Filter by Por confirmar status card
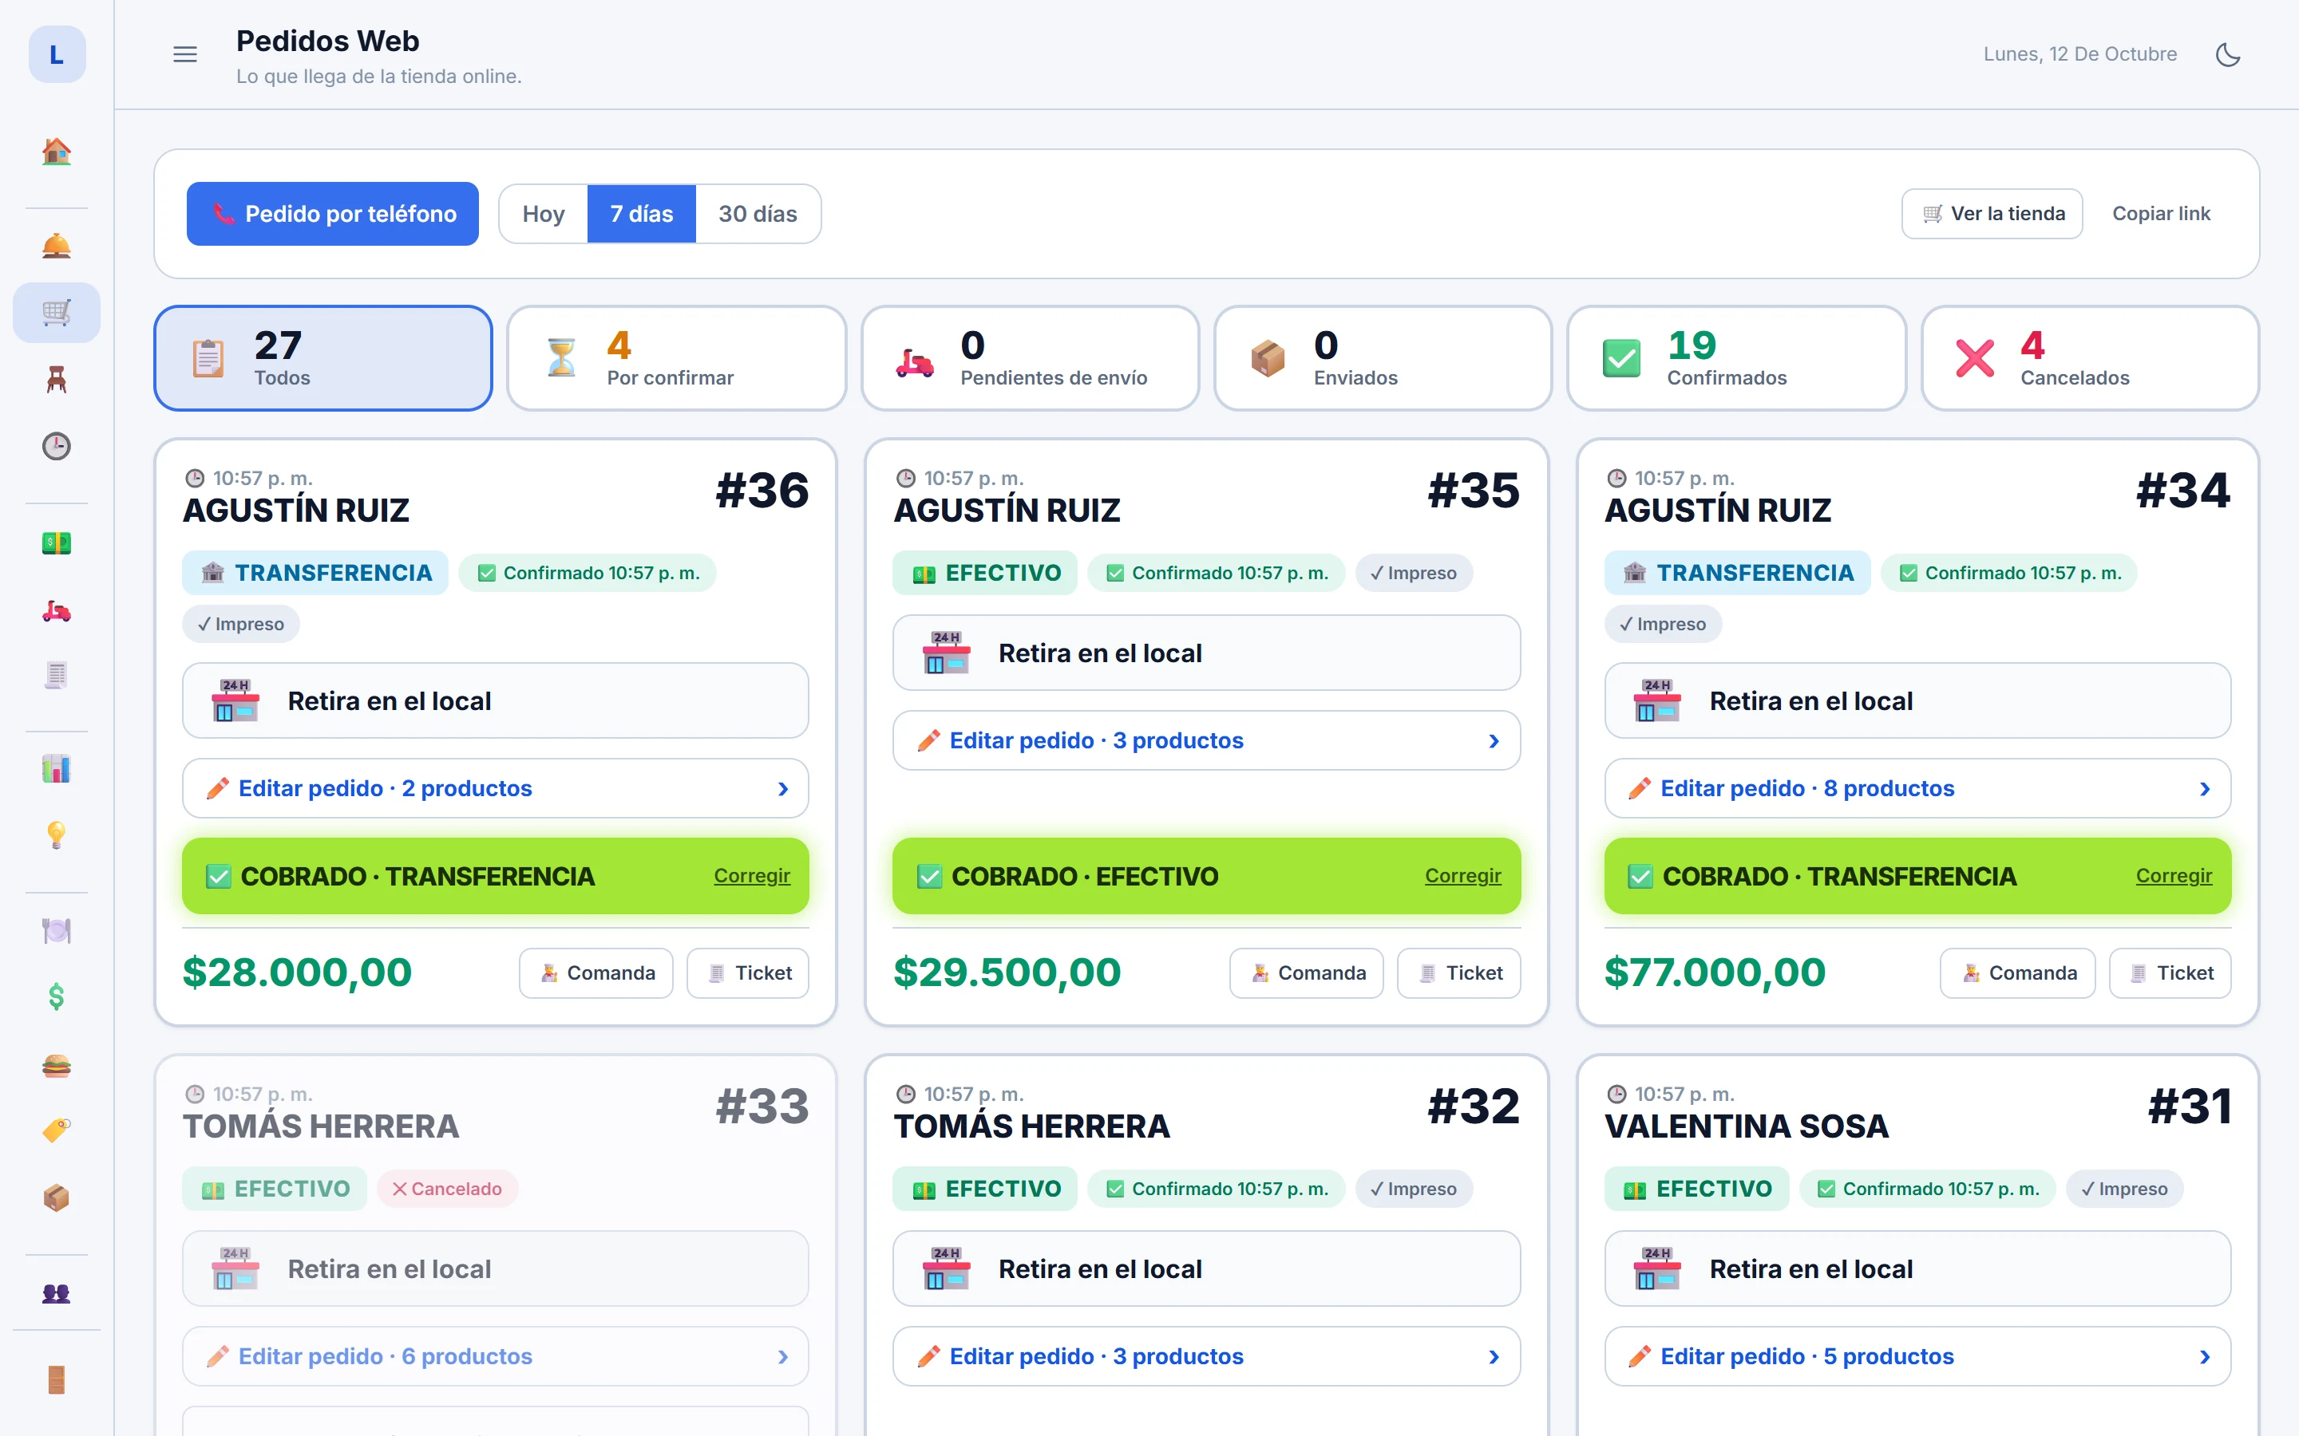Viewport: 2299px width, 1436px height. [x=676, y=358]
